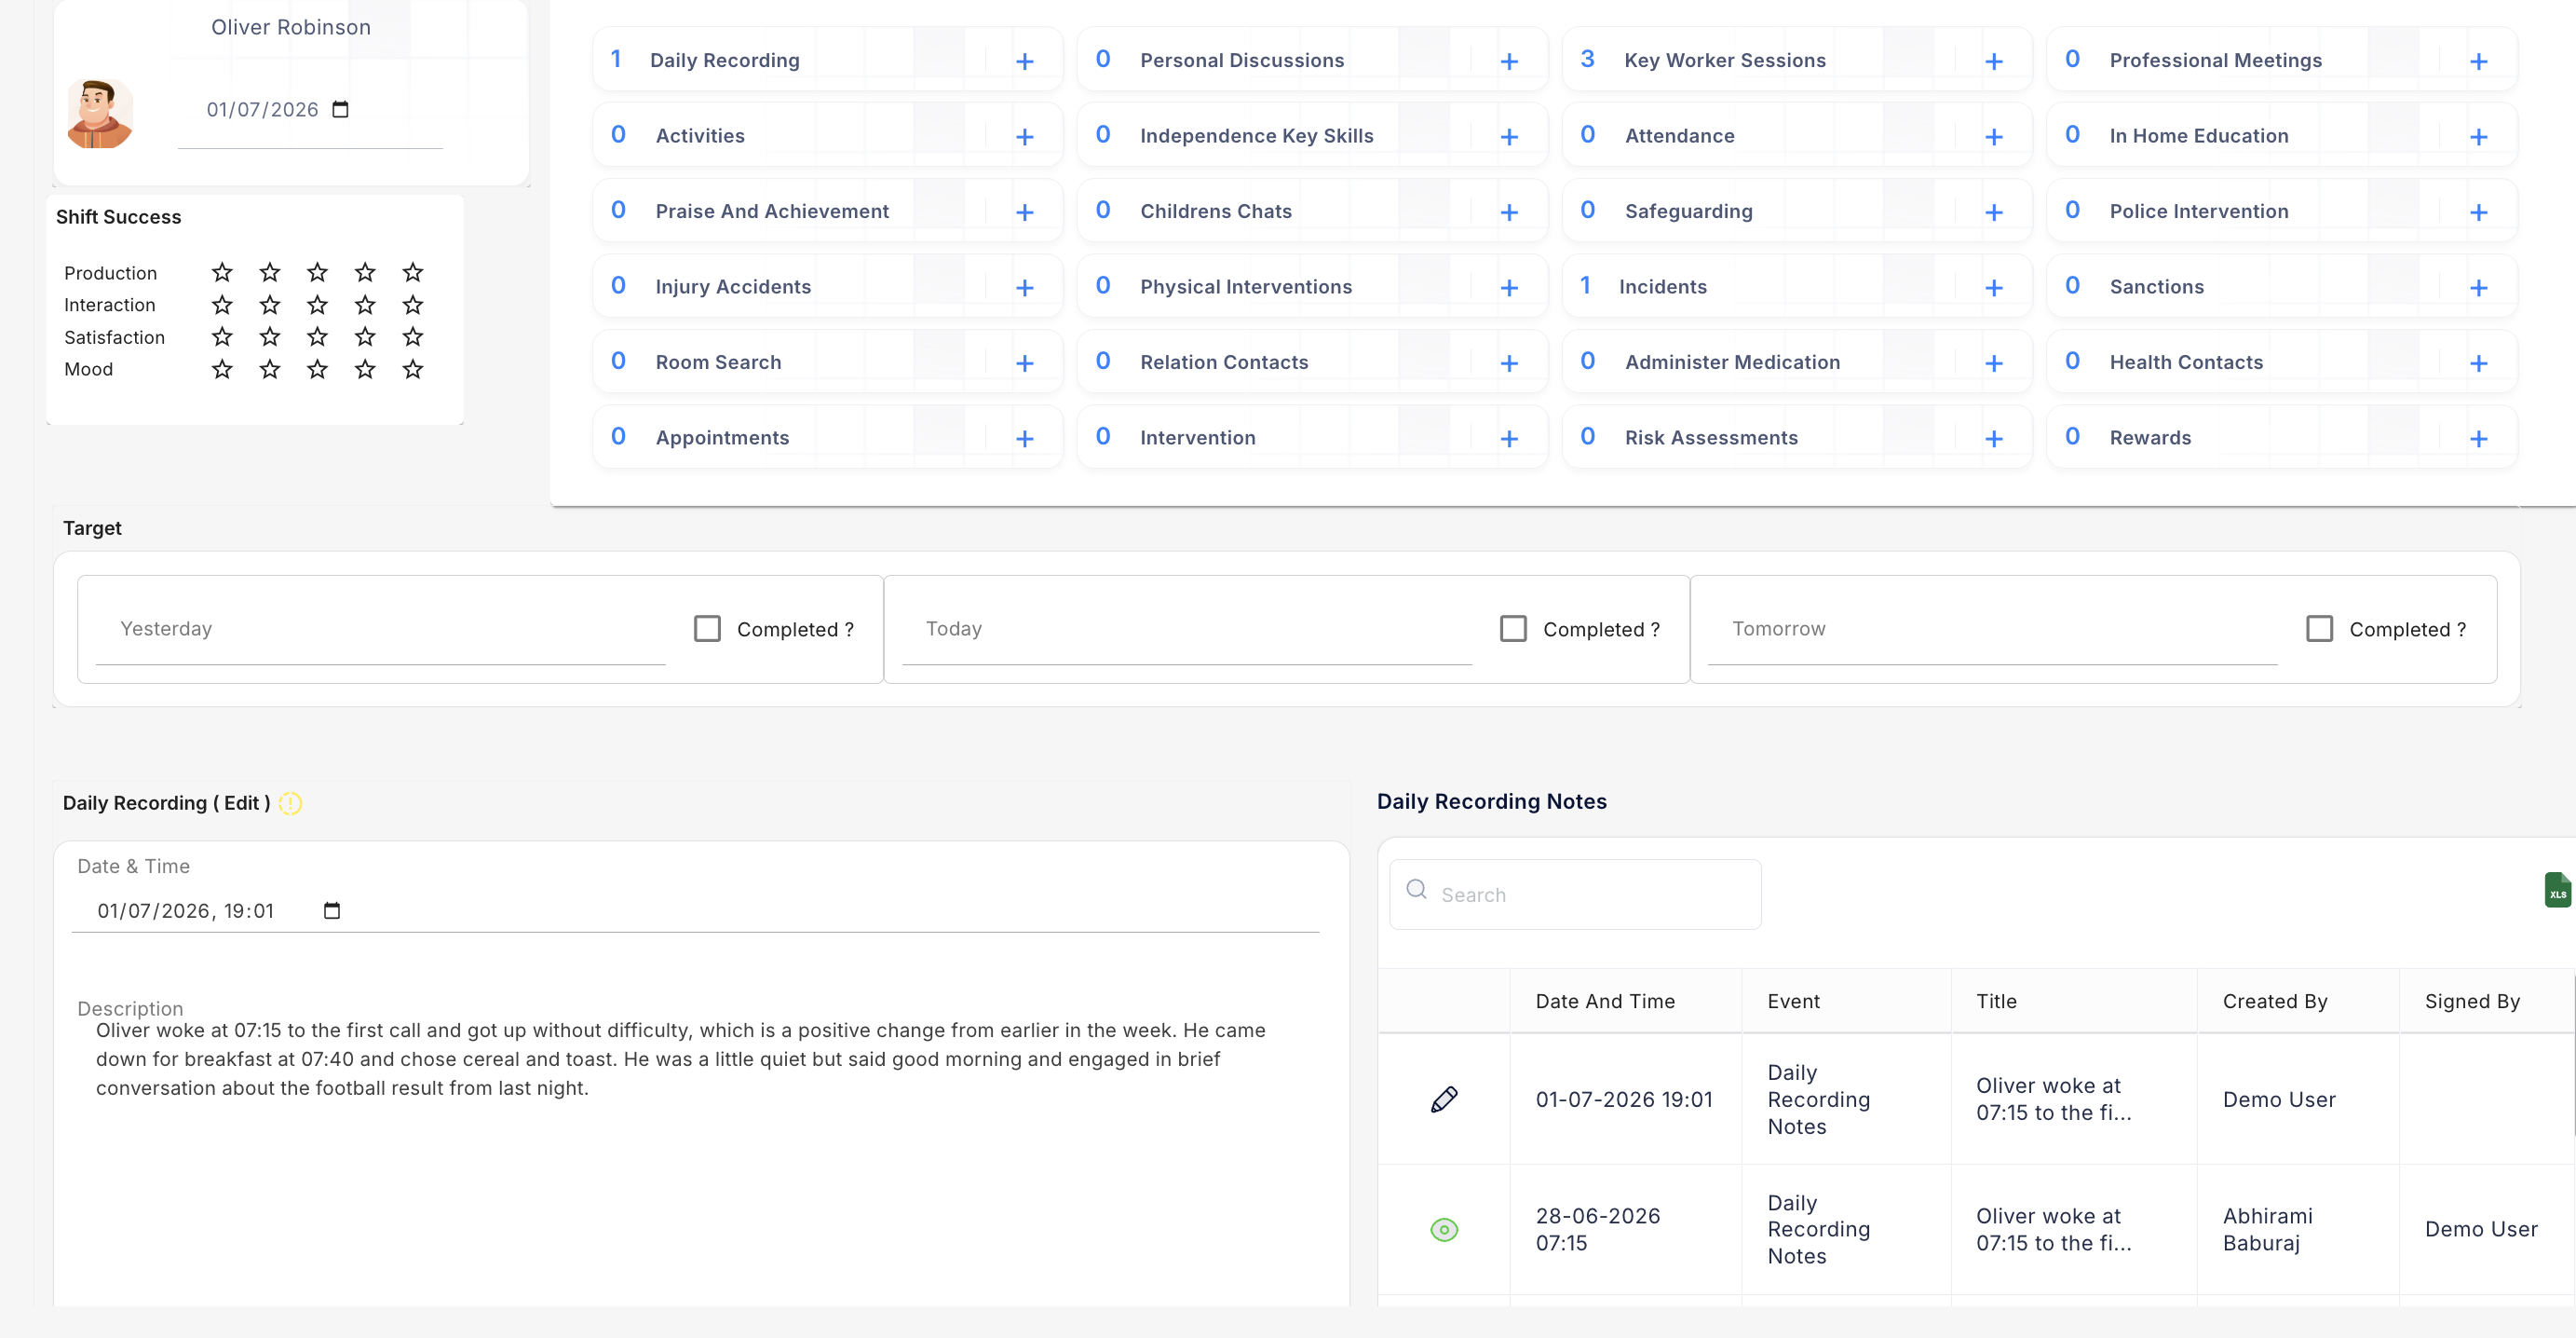Screen dimensions: 2576x1338
Task: Tick Completed checkbox for Tomorrow target
Action: point(2319,629)
